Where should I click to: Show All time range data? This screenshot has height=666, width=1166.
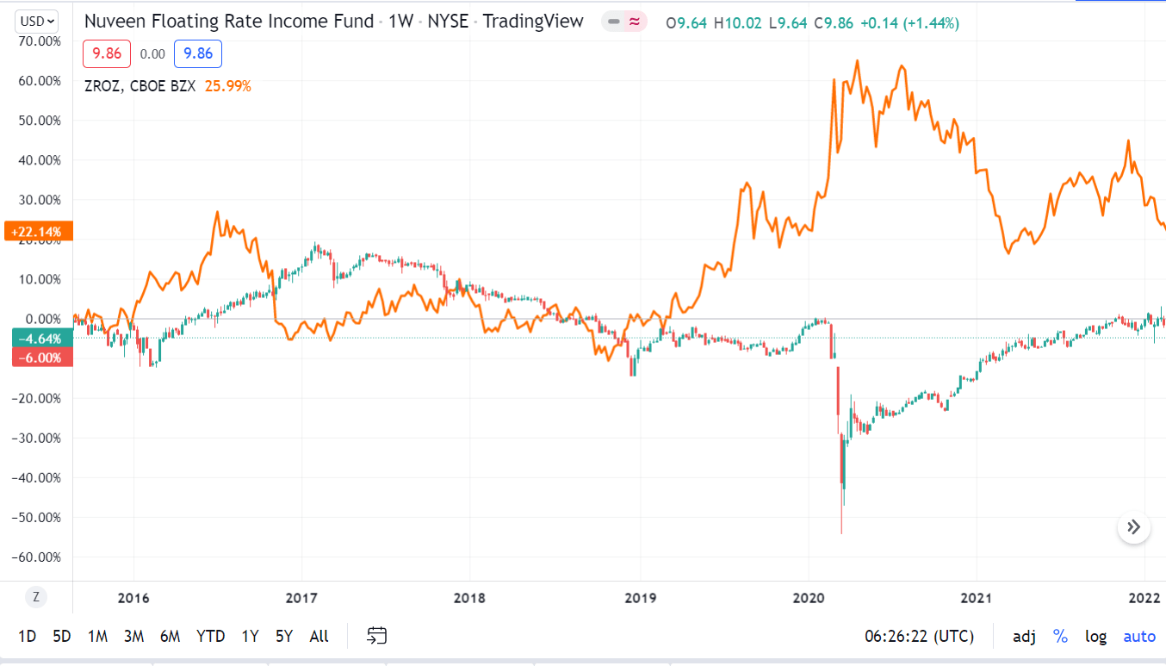click(x=319, y=637)
